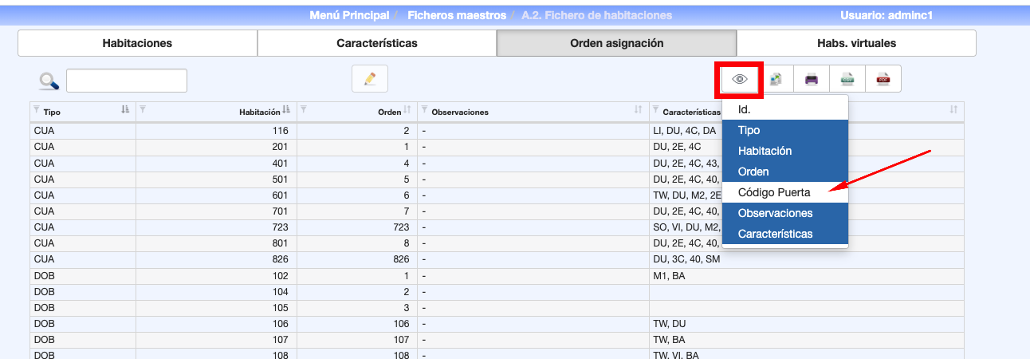The height and width of the screenshot is (359, 1030).
Task: Open Ficheros maestros breadcrumb link
Action: (x=457, y=15)
